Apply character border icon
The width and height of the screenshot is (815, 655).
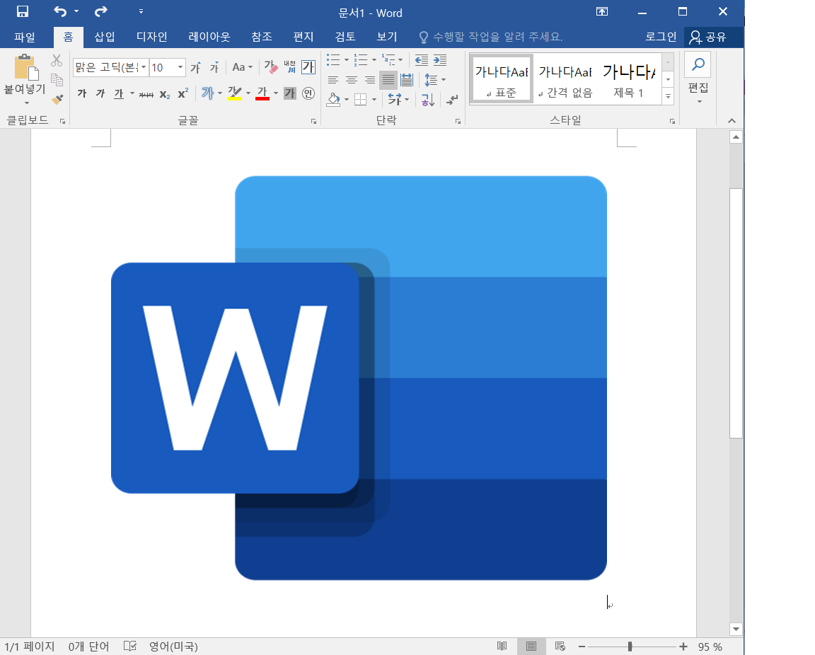pos(308,66)
